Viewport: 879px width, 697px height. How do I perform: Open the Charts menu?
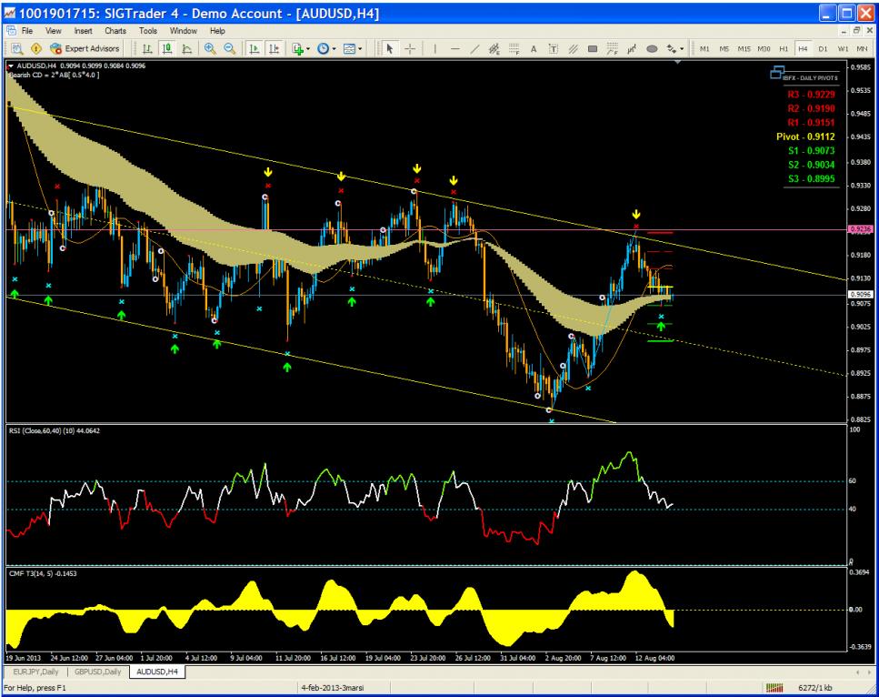[119, 31]
